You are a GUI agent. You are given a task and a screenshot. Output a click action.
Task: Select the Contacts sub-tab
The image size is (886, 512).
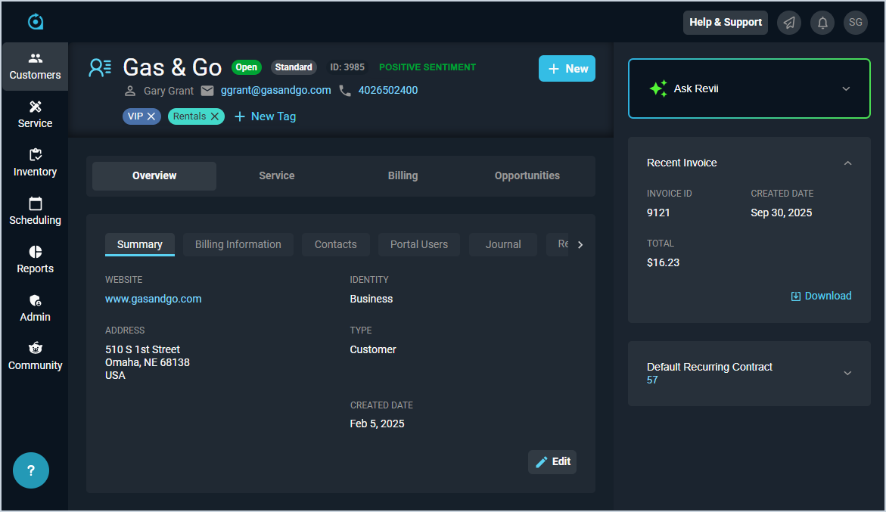tap(336, 244)
